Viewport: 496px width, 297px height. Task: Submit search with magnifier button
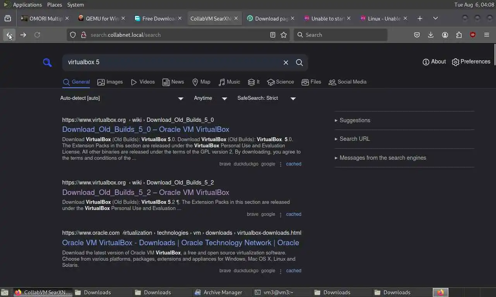(299, 62)
